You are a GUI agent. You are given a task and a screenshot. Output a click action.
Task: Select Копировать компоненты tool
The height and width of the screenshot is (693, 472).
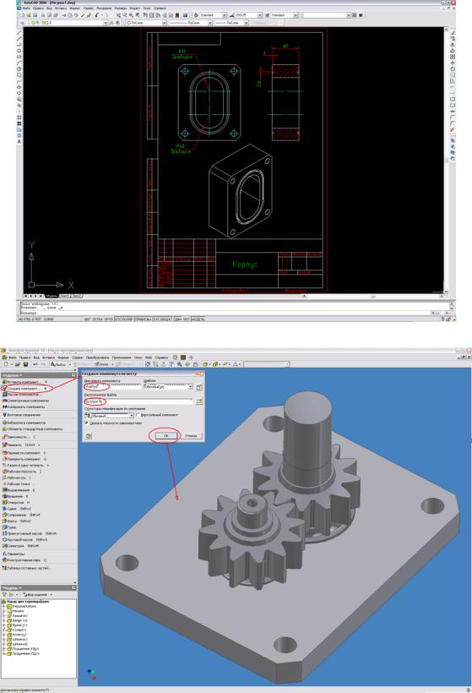pos(24,407)
